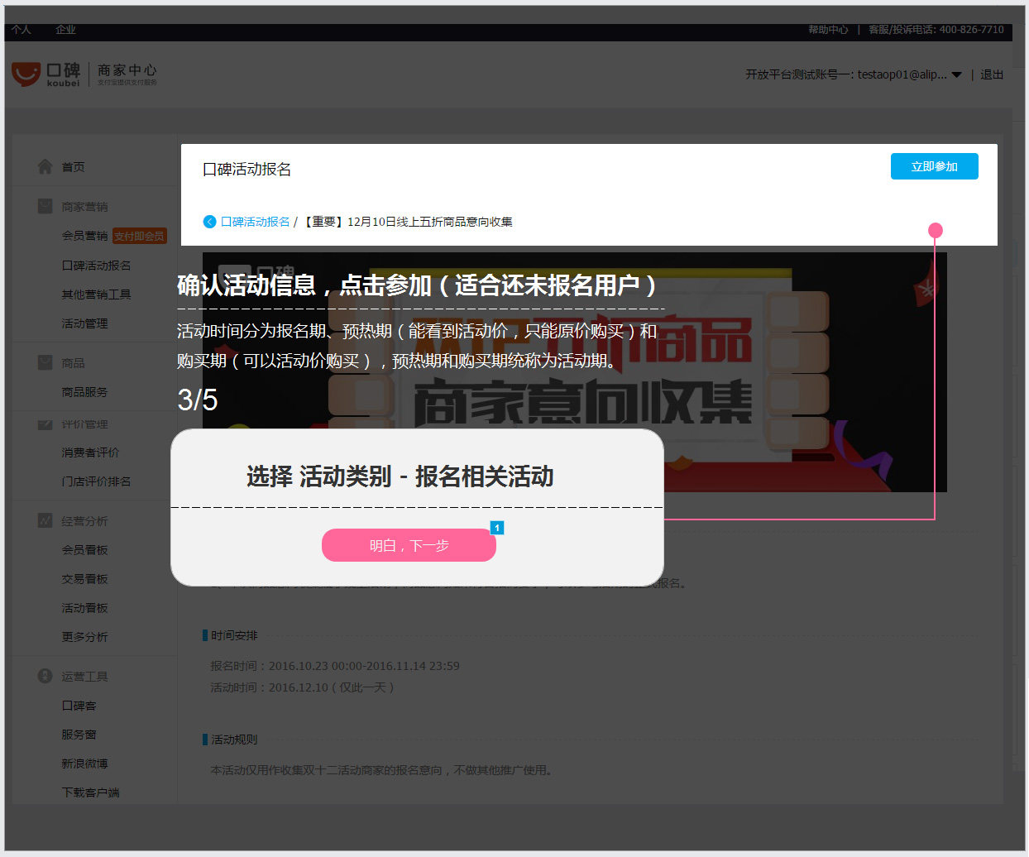Image resolution: width=1029 pixels, height=857 pixels.
Task: Click the breadcrumb title 12月10日线上五折商品意向收集
Action: click(x=407, y=222)
